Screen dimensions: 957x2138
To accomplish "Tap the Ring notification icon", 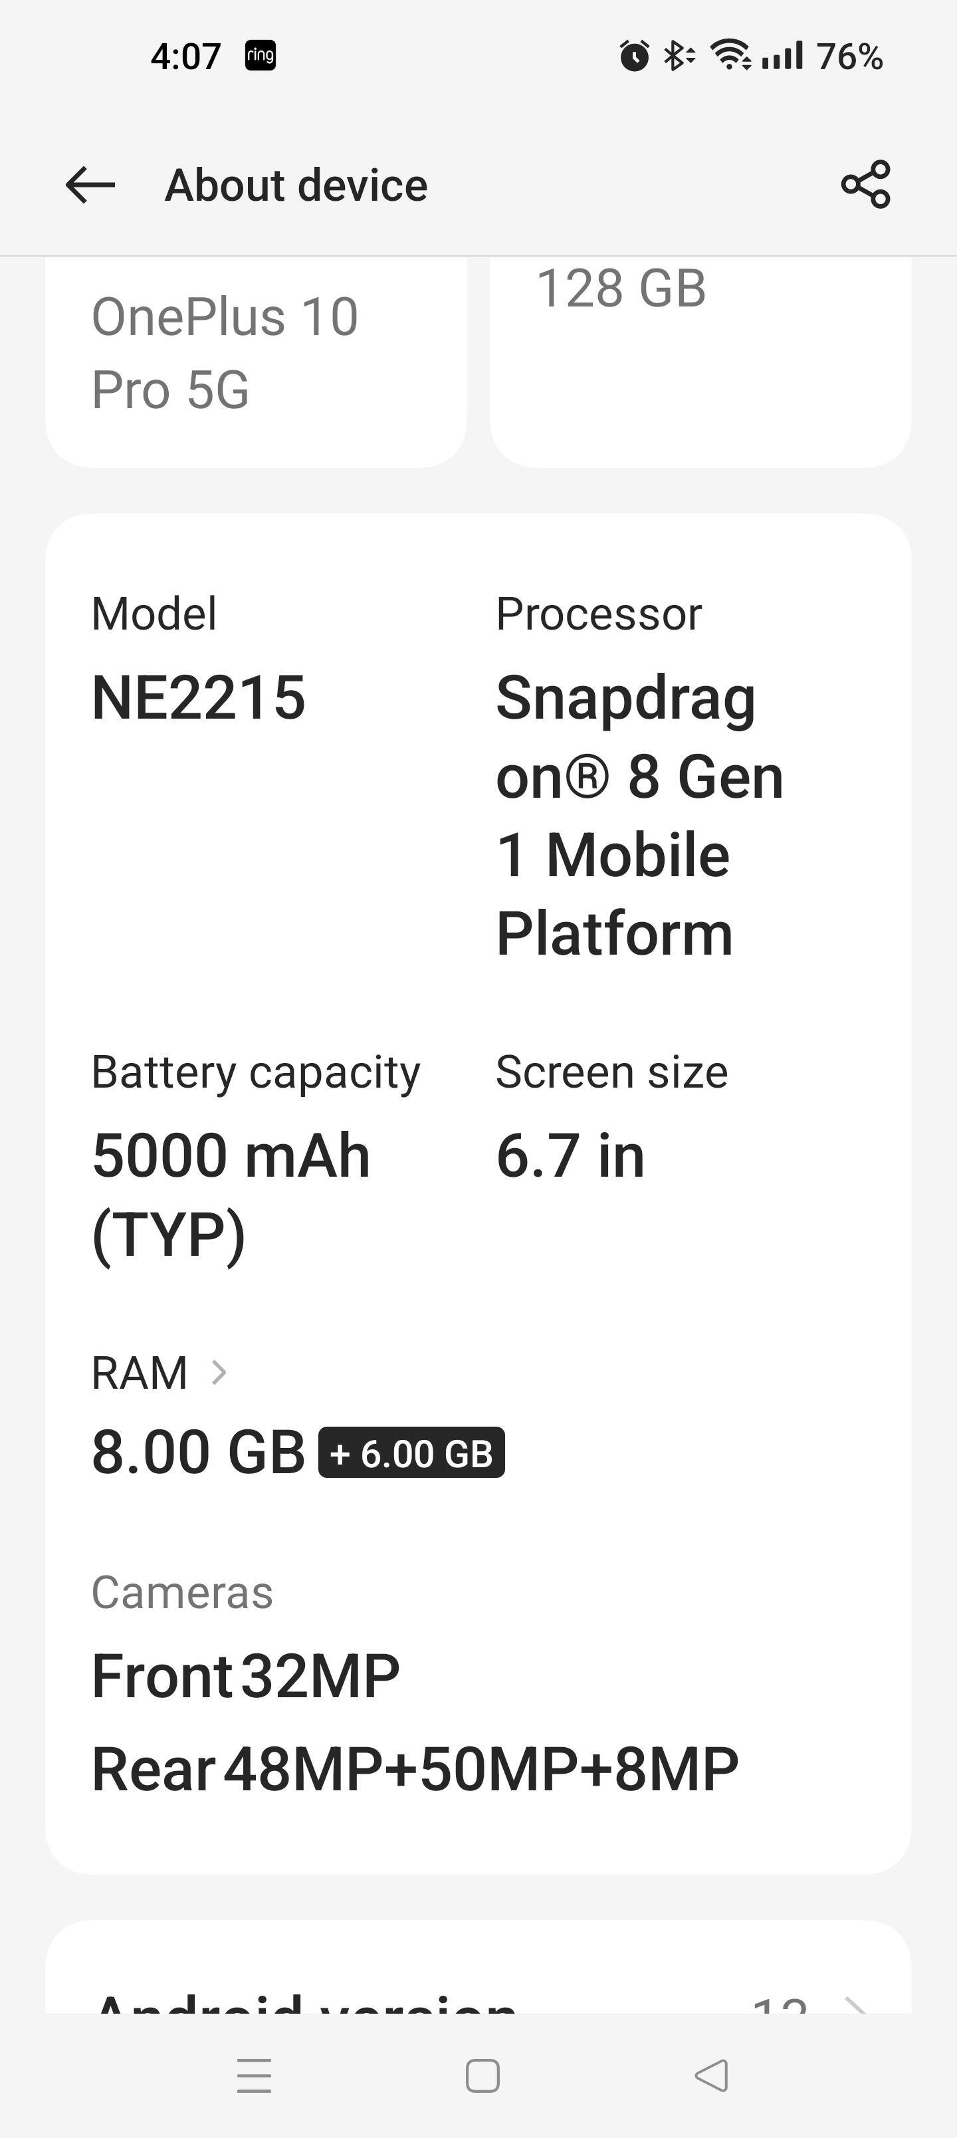I will click(260, 56).
